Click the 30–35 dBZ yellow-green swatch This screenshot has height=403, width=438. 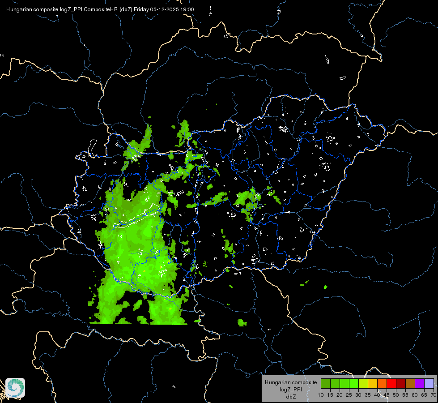pyautogui.click(x=363, y=383)
